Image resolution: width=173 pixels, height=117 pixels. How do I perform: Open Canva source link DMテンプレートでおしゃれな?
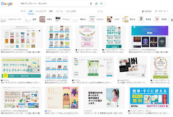click(62, 113)
